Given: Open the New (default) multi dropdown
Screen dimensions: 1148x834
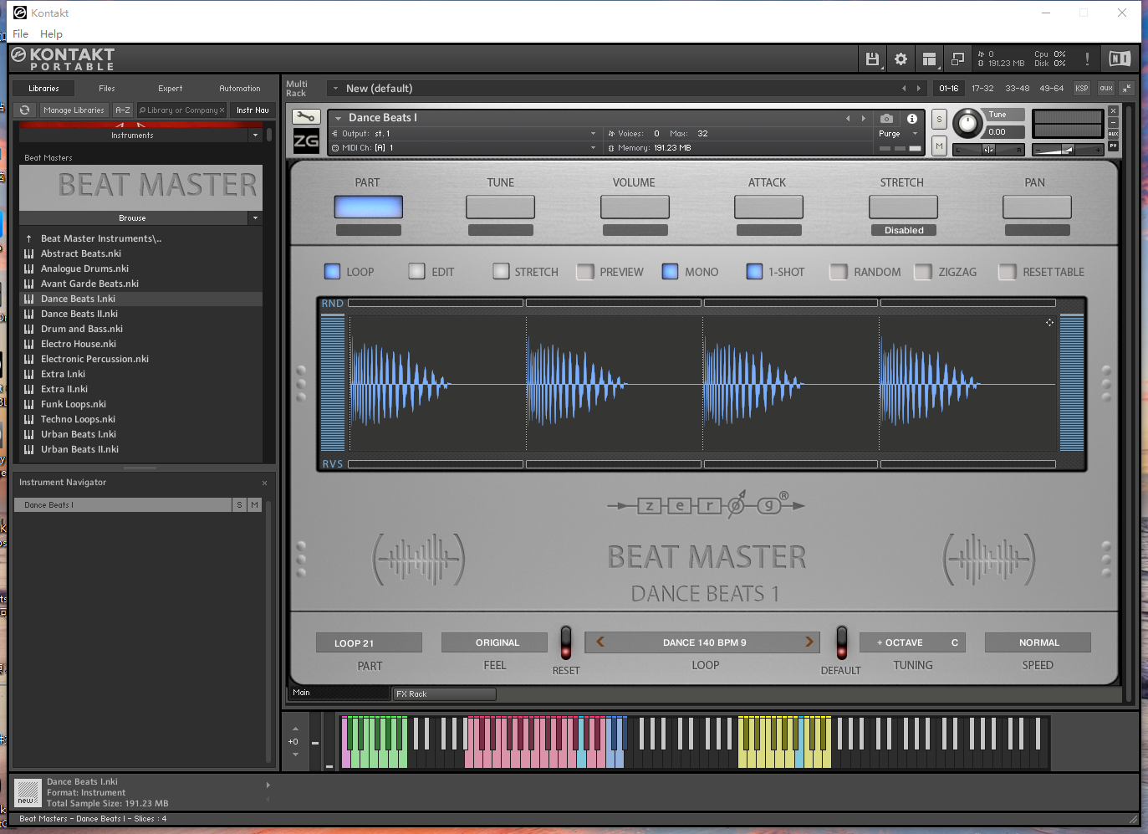Looking at the screenshot, I should pyautogui.click(x=335, y=88).
